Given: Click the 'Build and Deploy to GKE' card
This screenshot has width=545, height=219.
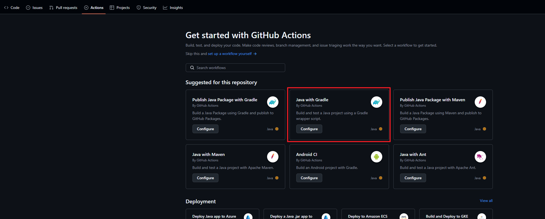Looking at the screenshot, I should tap(456, 214).
